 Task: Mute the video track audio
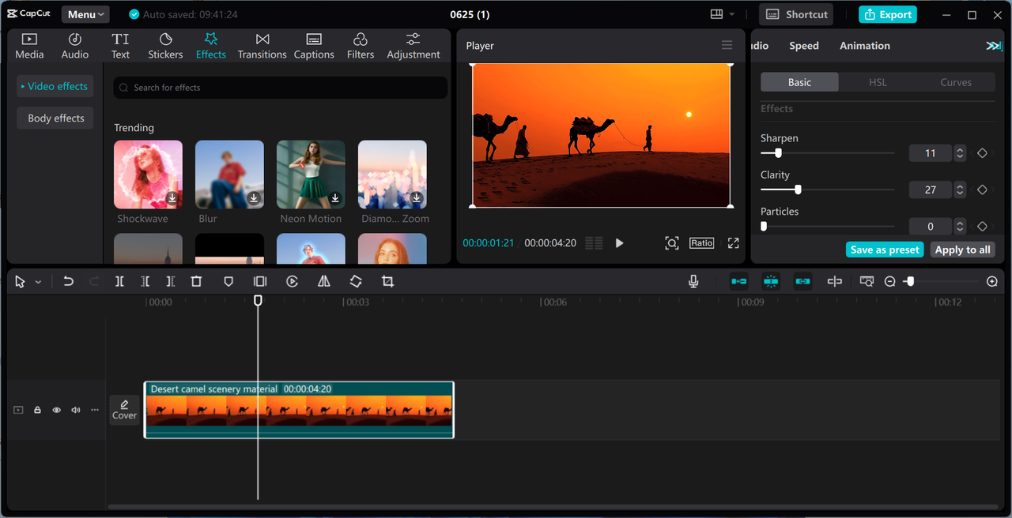pos(76,410)
